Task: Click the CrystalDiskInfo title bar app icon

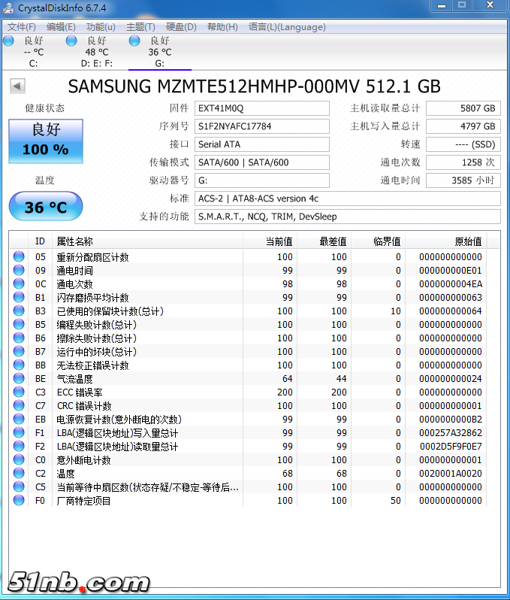Action: [11, 8]
